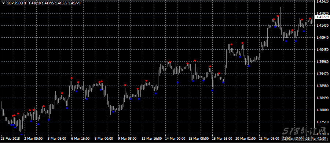Click the 1.40450 price scale label
This screenshot has height=143, width=330.
tap(322, 50)
